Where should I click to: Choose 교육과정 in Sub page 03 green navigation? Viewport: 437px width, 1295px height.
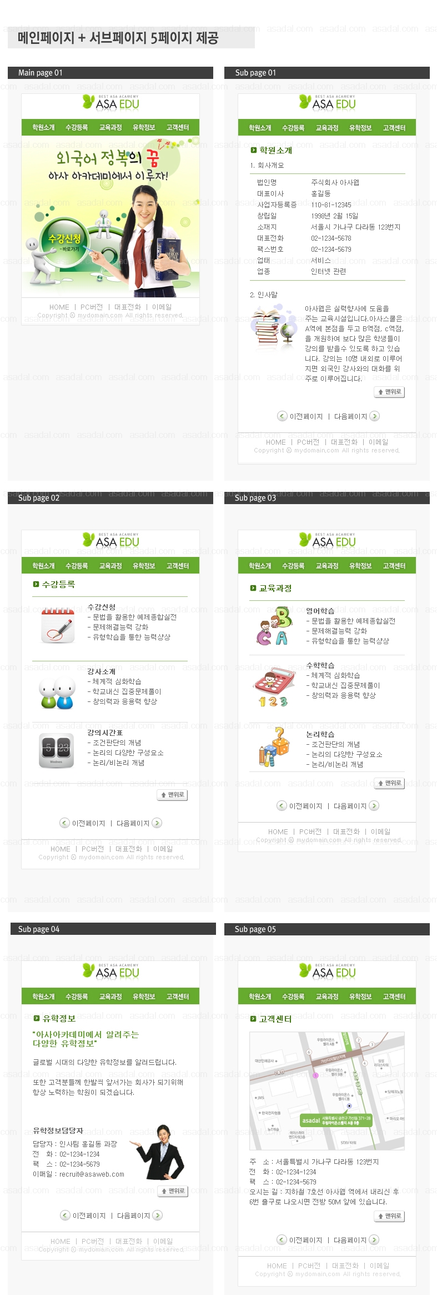pyautogui.click(x=327, y=566)
